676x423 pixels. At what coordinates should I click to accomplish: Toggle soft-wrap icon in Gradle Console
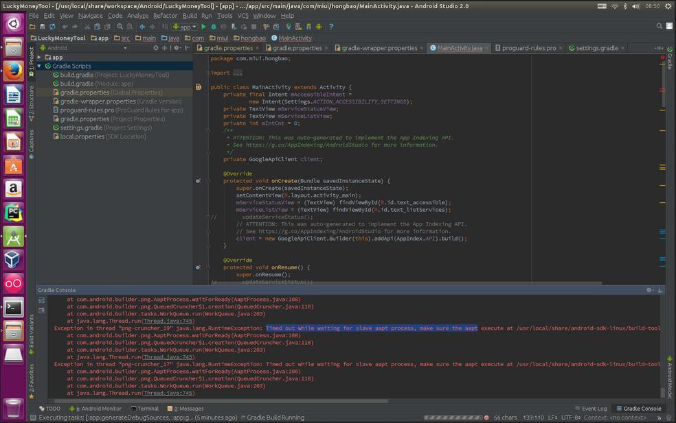click(x=41, y=300)
